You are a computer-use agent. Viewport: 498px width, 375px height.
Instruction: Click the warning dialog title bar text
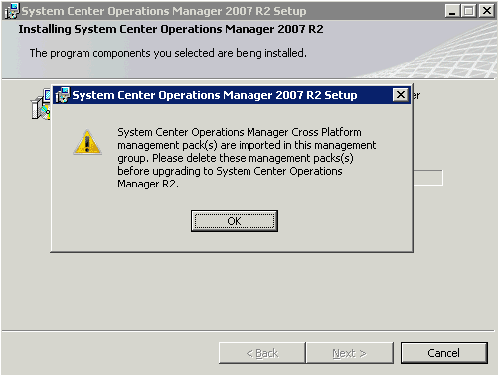pyautogui.click(x=215, y=95)
